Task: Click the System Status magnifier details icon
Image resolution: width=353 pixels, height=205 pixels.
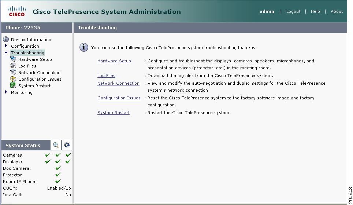Action: coord(56,145)
